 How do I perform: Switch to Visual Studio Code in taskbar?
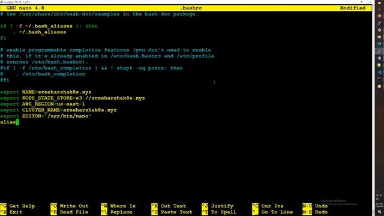(379, 72)
